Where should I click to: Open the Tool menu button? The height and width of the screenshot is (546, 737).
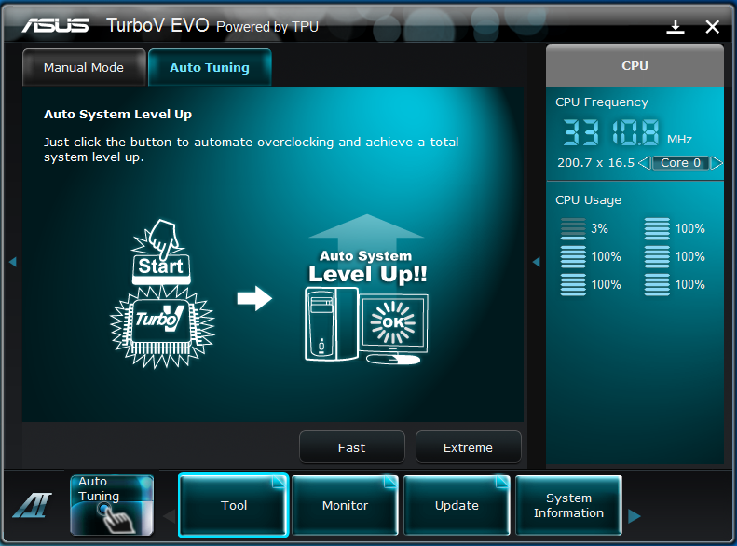[234, 505]
